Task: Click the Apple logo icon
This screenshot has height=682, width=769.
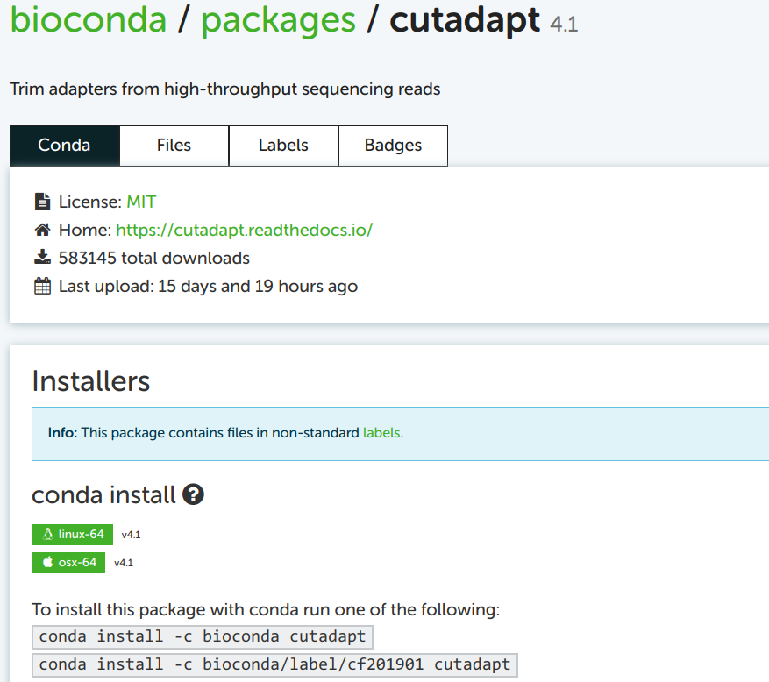Action: coord(47,562)
